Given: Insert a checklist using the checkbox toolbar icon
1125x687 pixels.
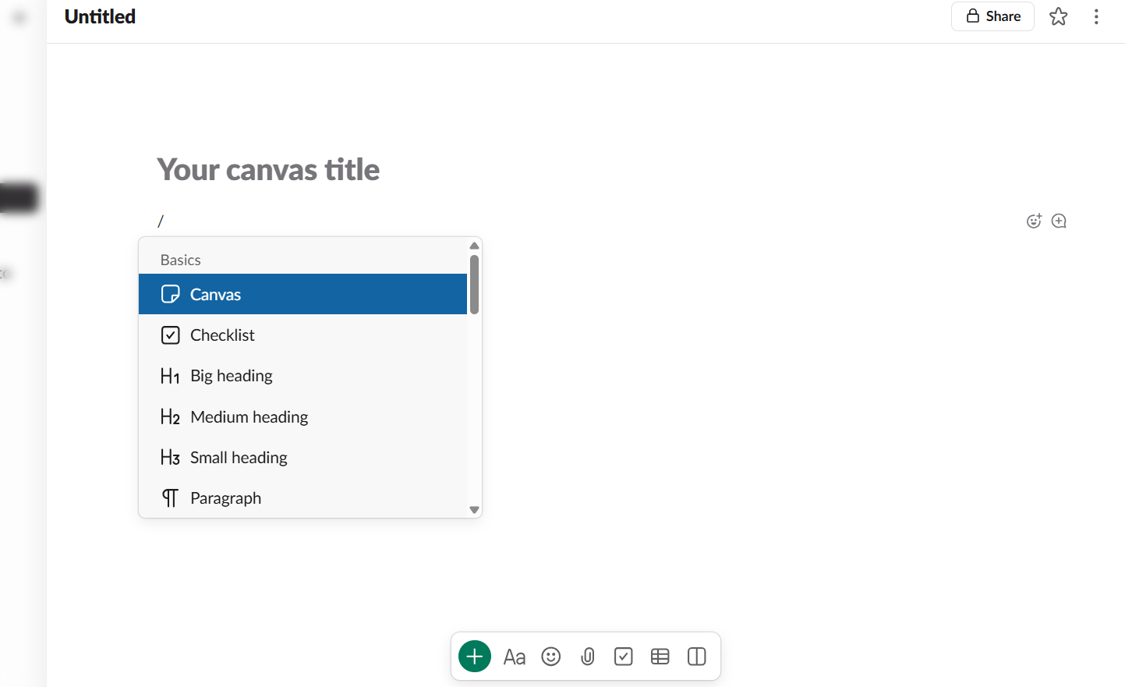Looking at the screenshot, I should [x=623, y=657].
